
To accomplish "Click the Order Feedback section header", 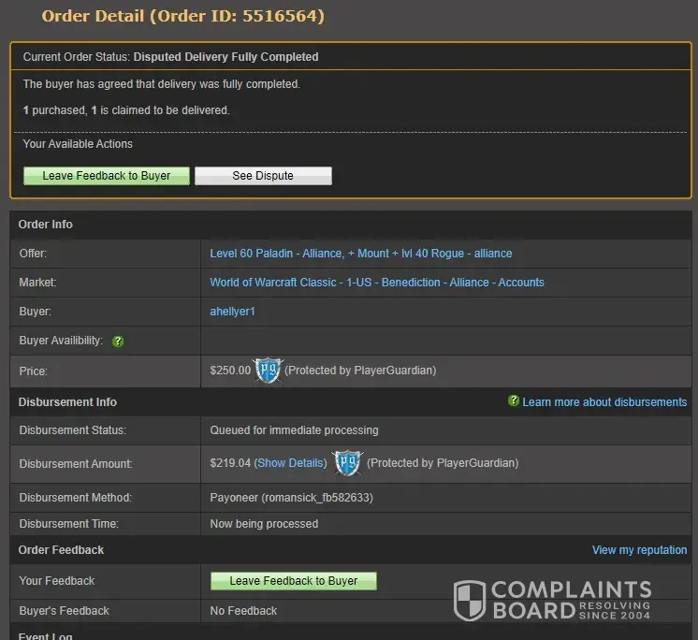I will 61,550.
